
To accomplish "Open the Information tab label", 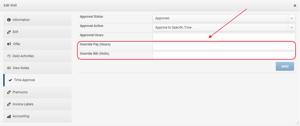I will [x=21, y=20].
